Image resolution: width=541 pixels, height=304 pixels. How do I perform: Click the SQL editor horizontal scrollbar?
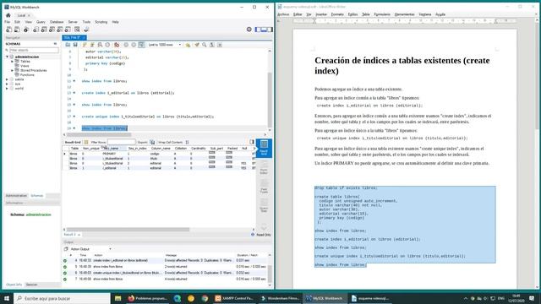(99, 135)
